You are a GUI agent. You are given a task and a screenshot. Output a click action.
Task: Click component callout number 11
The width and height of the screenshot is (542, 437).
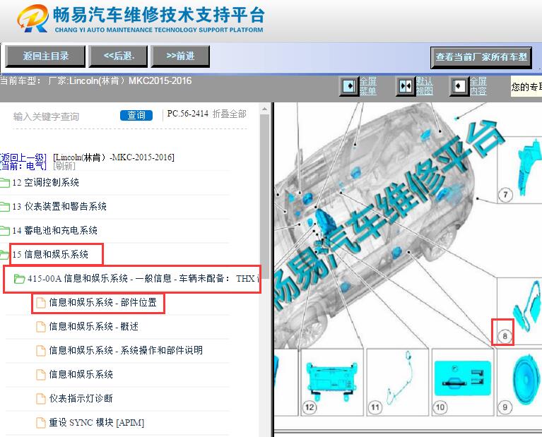(375, 407)
